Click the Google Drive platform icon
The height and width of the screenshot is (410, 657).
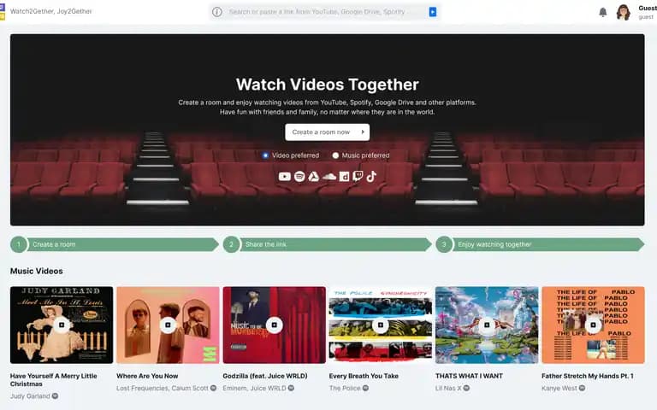(314, 177)
